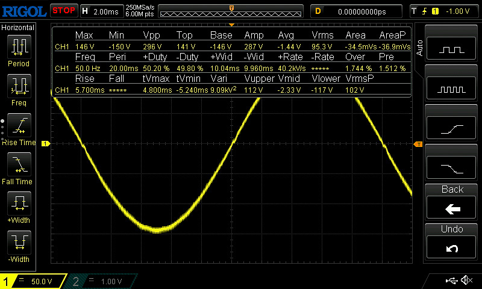Click the +Duty value 50.20 %

[156, 69]
